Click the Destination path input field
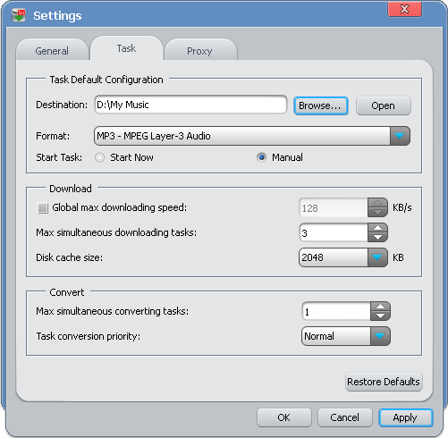The width and height of the screenshot is (448, 438). click(190, 105)
